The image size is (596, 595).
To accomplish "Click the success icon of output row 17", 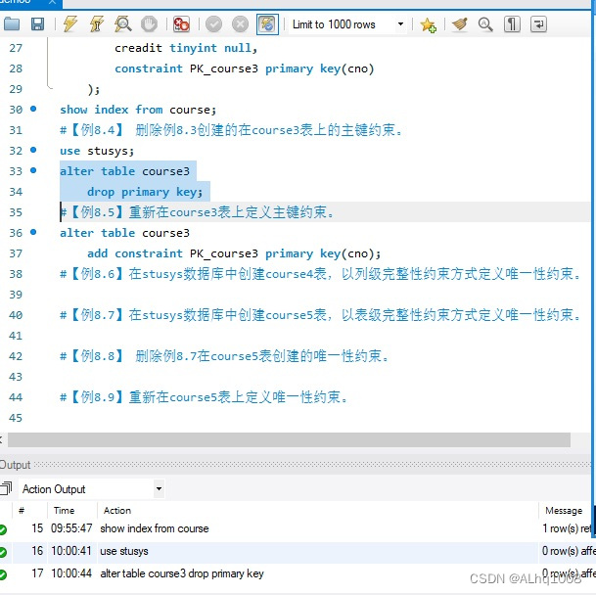I will point(3,574).
